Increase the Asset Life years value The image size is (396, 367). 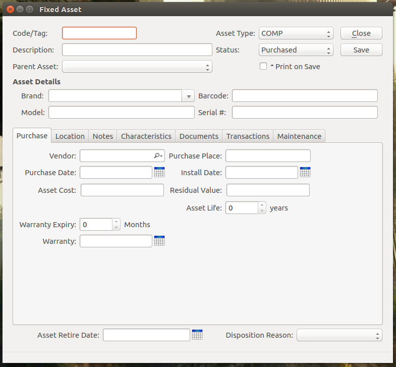pos(262,205)
